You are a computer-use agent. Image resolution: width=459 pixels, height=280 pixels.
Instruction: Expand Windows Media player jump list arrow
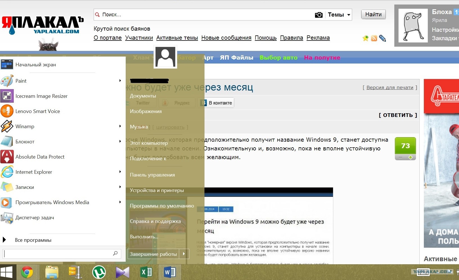click(120, 202)
